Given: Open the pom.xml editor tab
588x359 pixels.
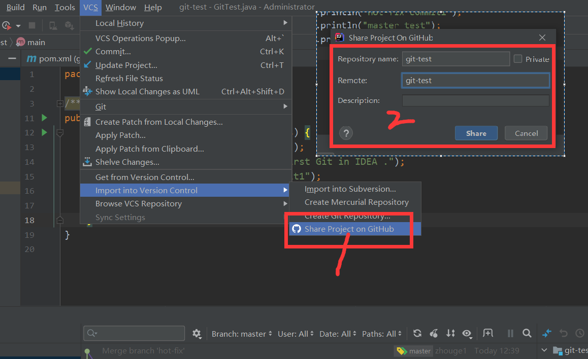Looking at the screenshot, I should 52,59.
